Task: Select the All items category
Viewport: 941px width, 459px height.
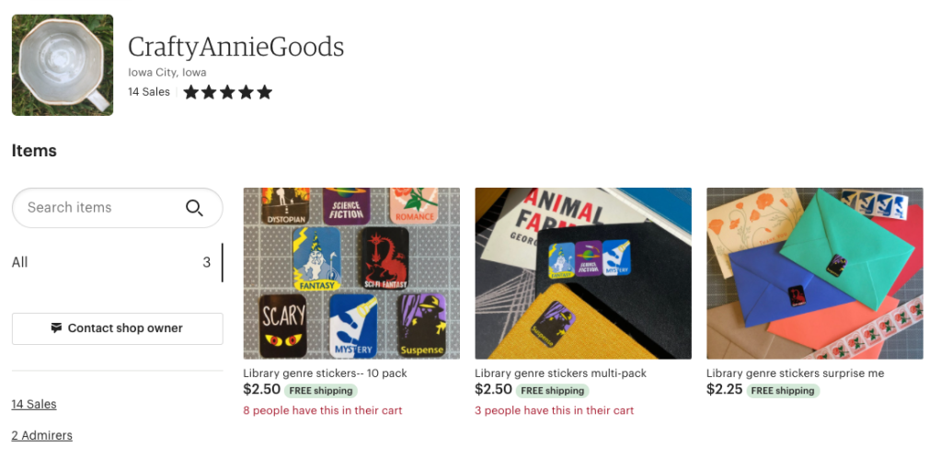Action: click(x=20, y=262)
